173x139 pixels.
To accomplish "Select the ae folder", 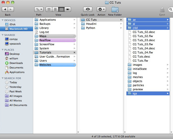I will coord(148,20).
